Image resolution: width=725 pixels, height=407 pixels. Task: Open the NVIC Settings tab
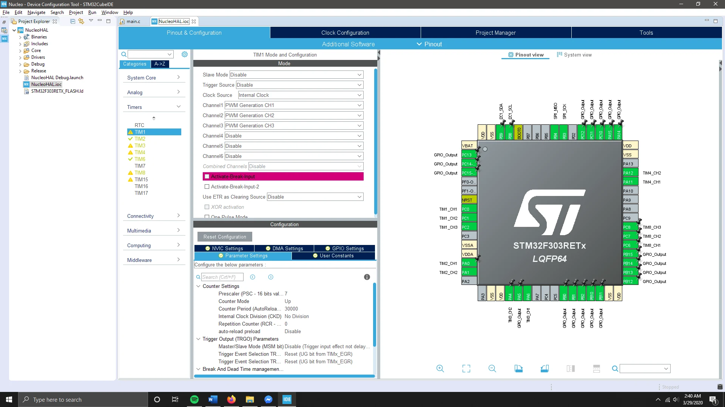[x=224, y=248]
